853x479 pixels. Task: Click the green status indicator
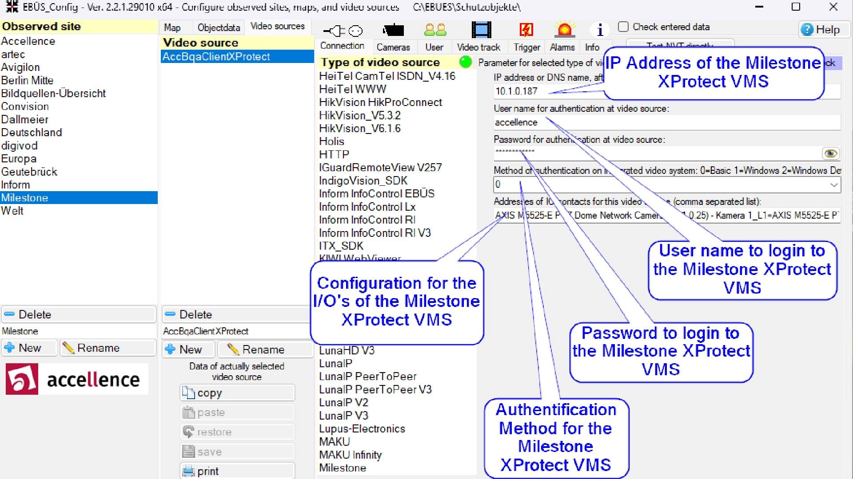(465, 62)
